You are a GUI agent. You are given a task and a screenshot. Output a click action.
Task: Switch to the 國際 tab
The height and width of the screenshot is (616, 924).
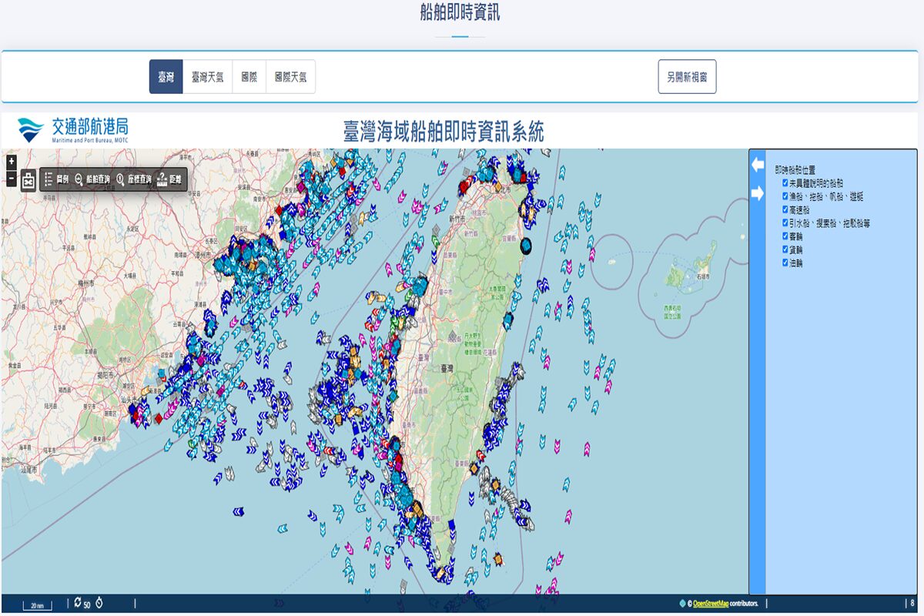pos(249,77)
